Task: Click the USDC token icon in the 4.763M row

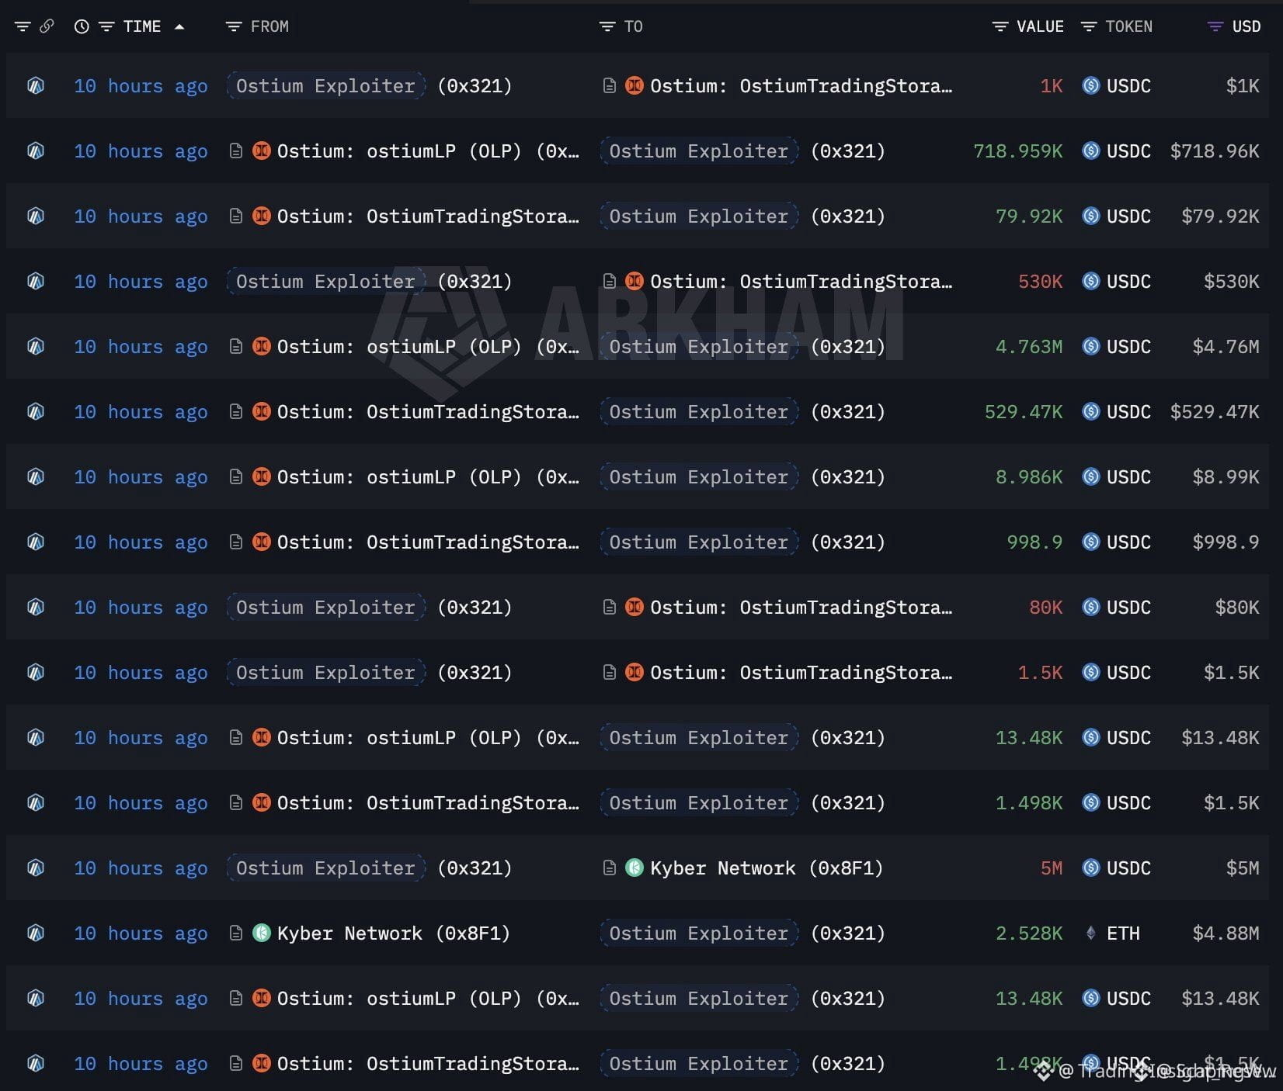Action: click(x=1091, y=346)
